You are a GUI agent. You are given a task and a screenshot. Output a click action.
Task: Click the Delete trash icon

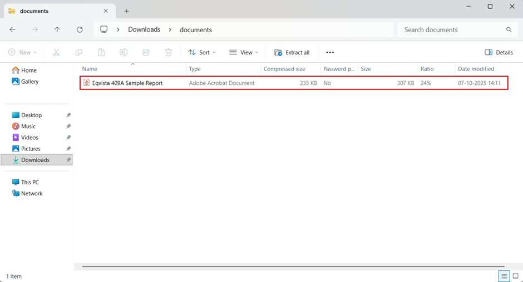(168, 52)
